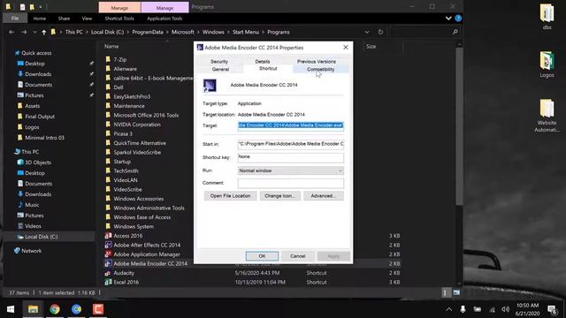Image resolution: width=566 pixels, height=318 pixels.
Task: Confirm the dialog with OK
Action: tap(262, 256)
